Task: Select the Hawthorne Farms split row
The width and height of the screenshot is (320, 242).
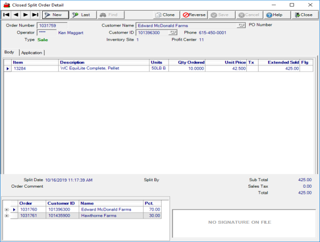Action: pyautogui.click(x=99, y=216)
